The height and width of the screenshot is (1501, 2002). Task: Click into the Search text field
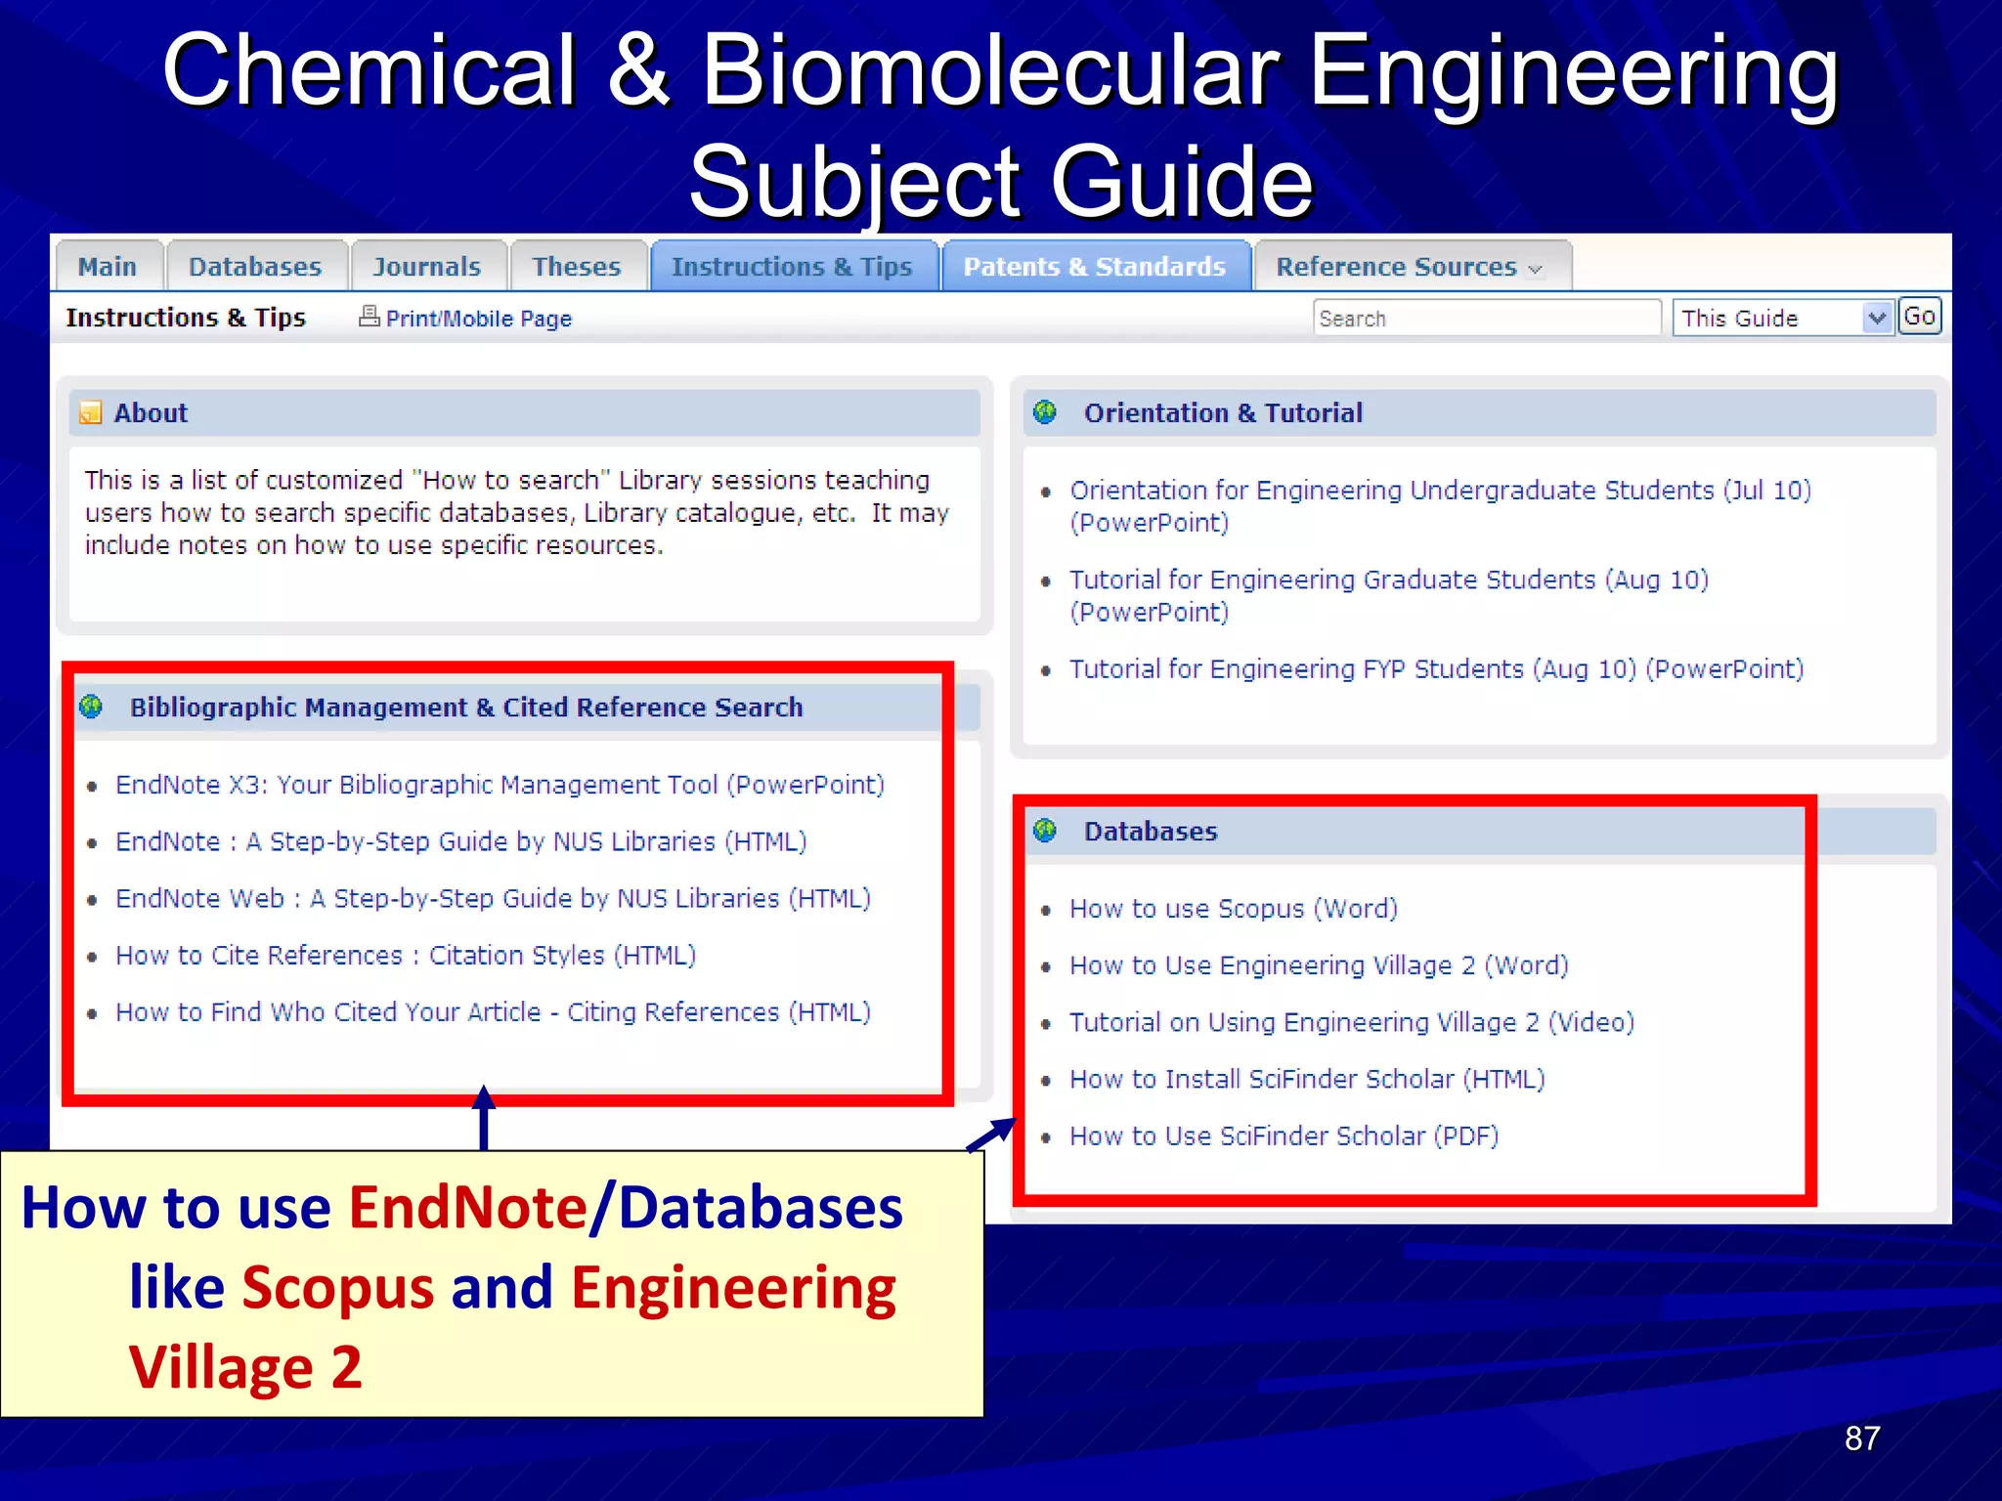[x=1486, y=319]
